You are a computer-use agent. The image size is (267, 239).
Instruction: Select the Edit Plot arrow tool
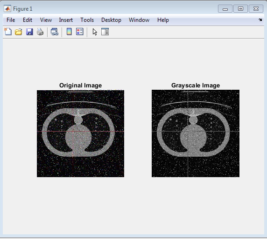tap(95, 32)
